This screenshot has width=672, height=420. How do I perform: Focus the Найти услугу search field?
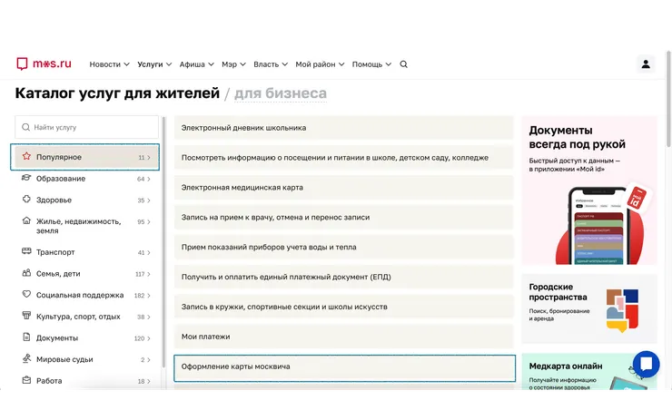coord(86,127)
